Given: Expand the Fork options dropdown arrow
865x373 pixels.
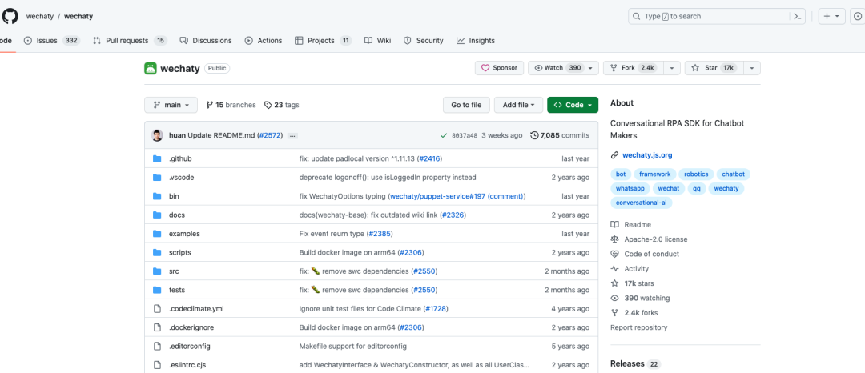Looking at the screenshot, I should pos(671,68).
